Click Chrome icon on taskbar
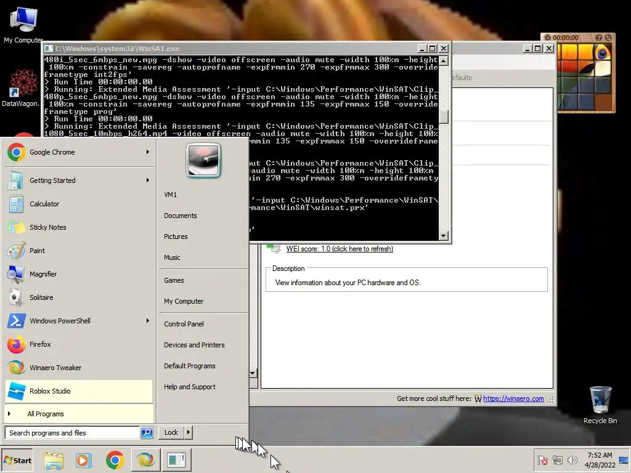Viewport: 631px width, 473px height. [x=115, y=460]
